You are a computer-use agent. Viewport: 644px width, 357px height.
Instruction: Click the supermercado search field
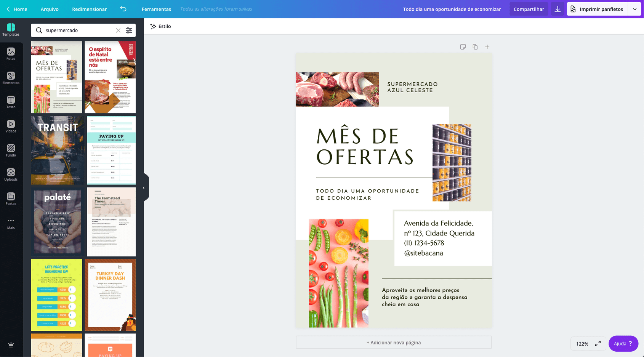(x=78, y=30)
